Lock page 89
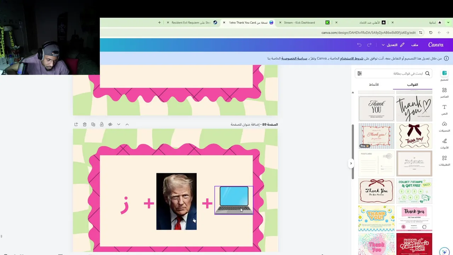This screenshot has width=453, height=255. [102, 124]
